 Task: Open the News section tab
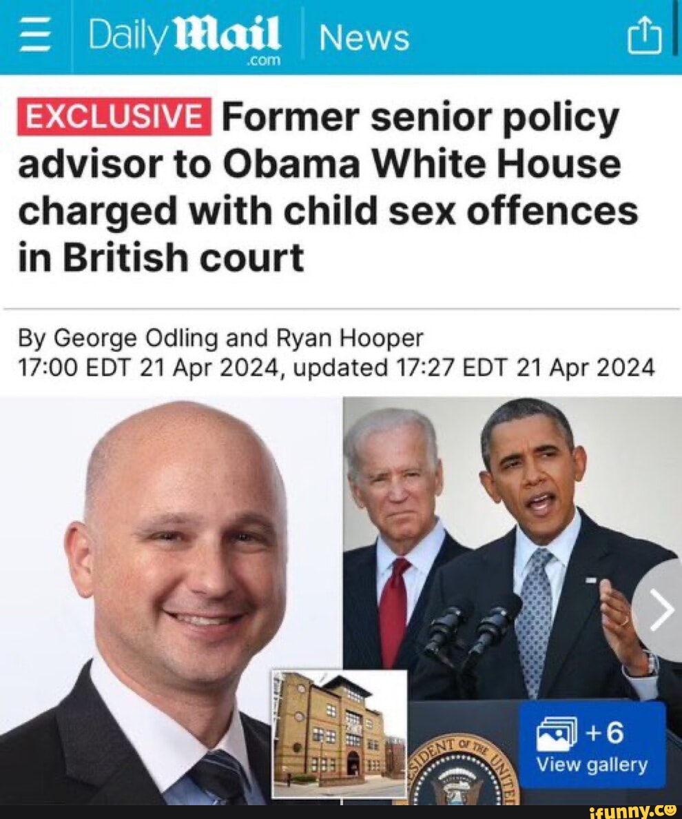364,39
